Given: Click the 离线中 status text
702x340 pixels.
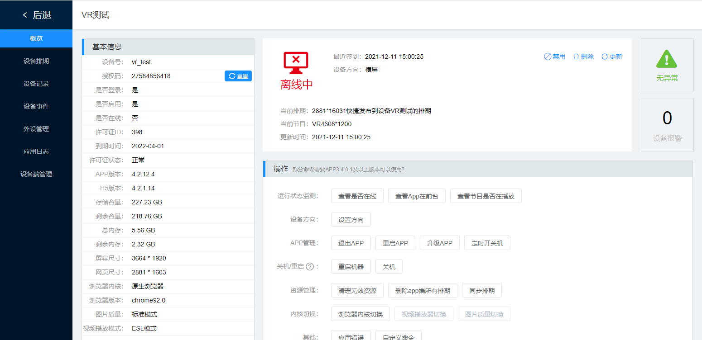Looking at the screenshot, I should click(297, 85).
